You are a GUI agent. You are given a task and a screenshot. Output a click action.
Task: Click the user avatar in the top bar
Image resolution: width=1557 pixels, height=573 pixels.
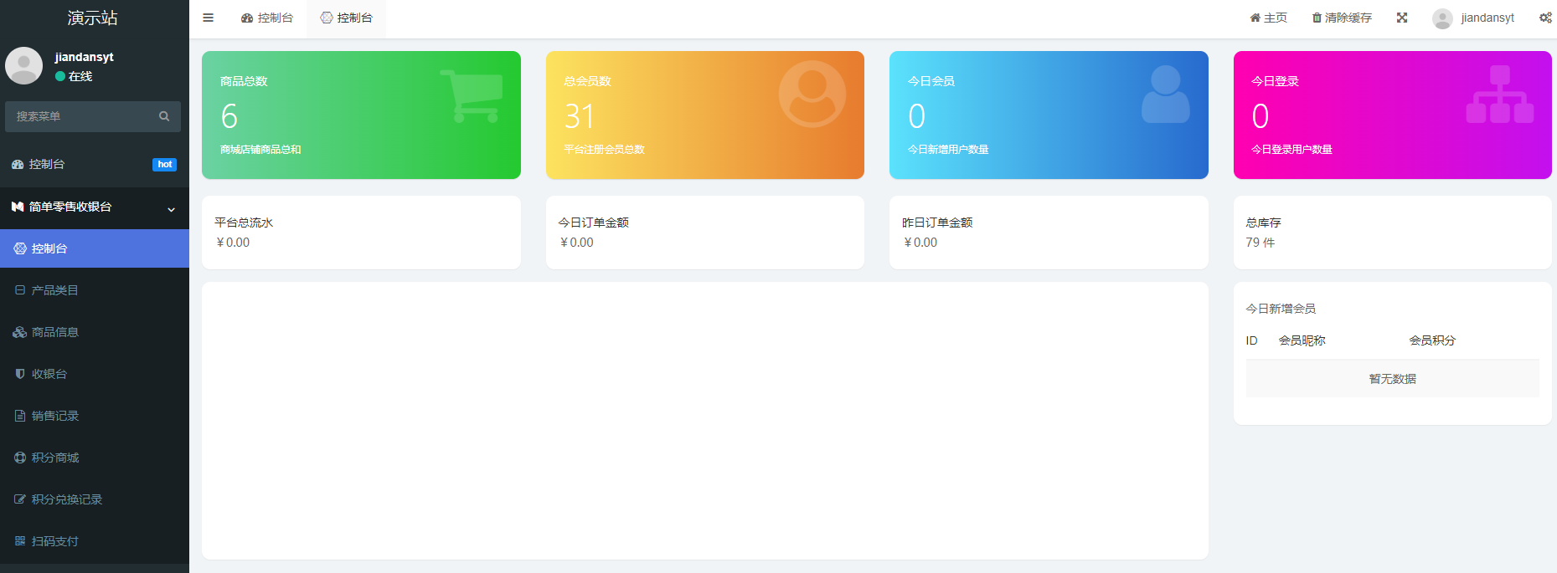tap(1442, 18)
